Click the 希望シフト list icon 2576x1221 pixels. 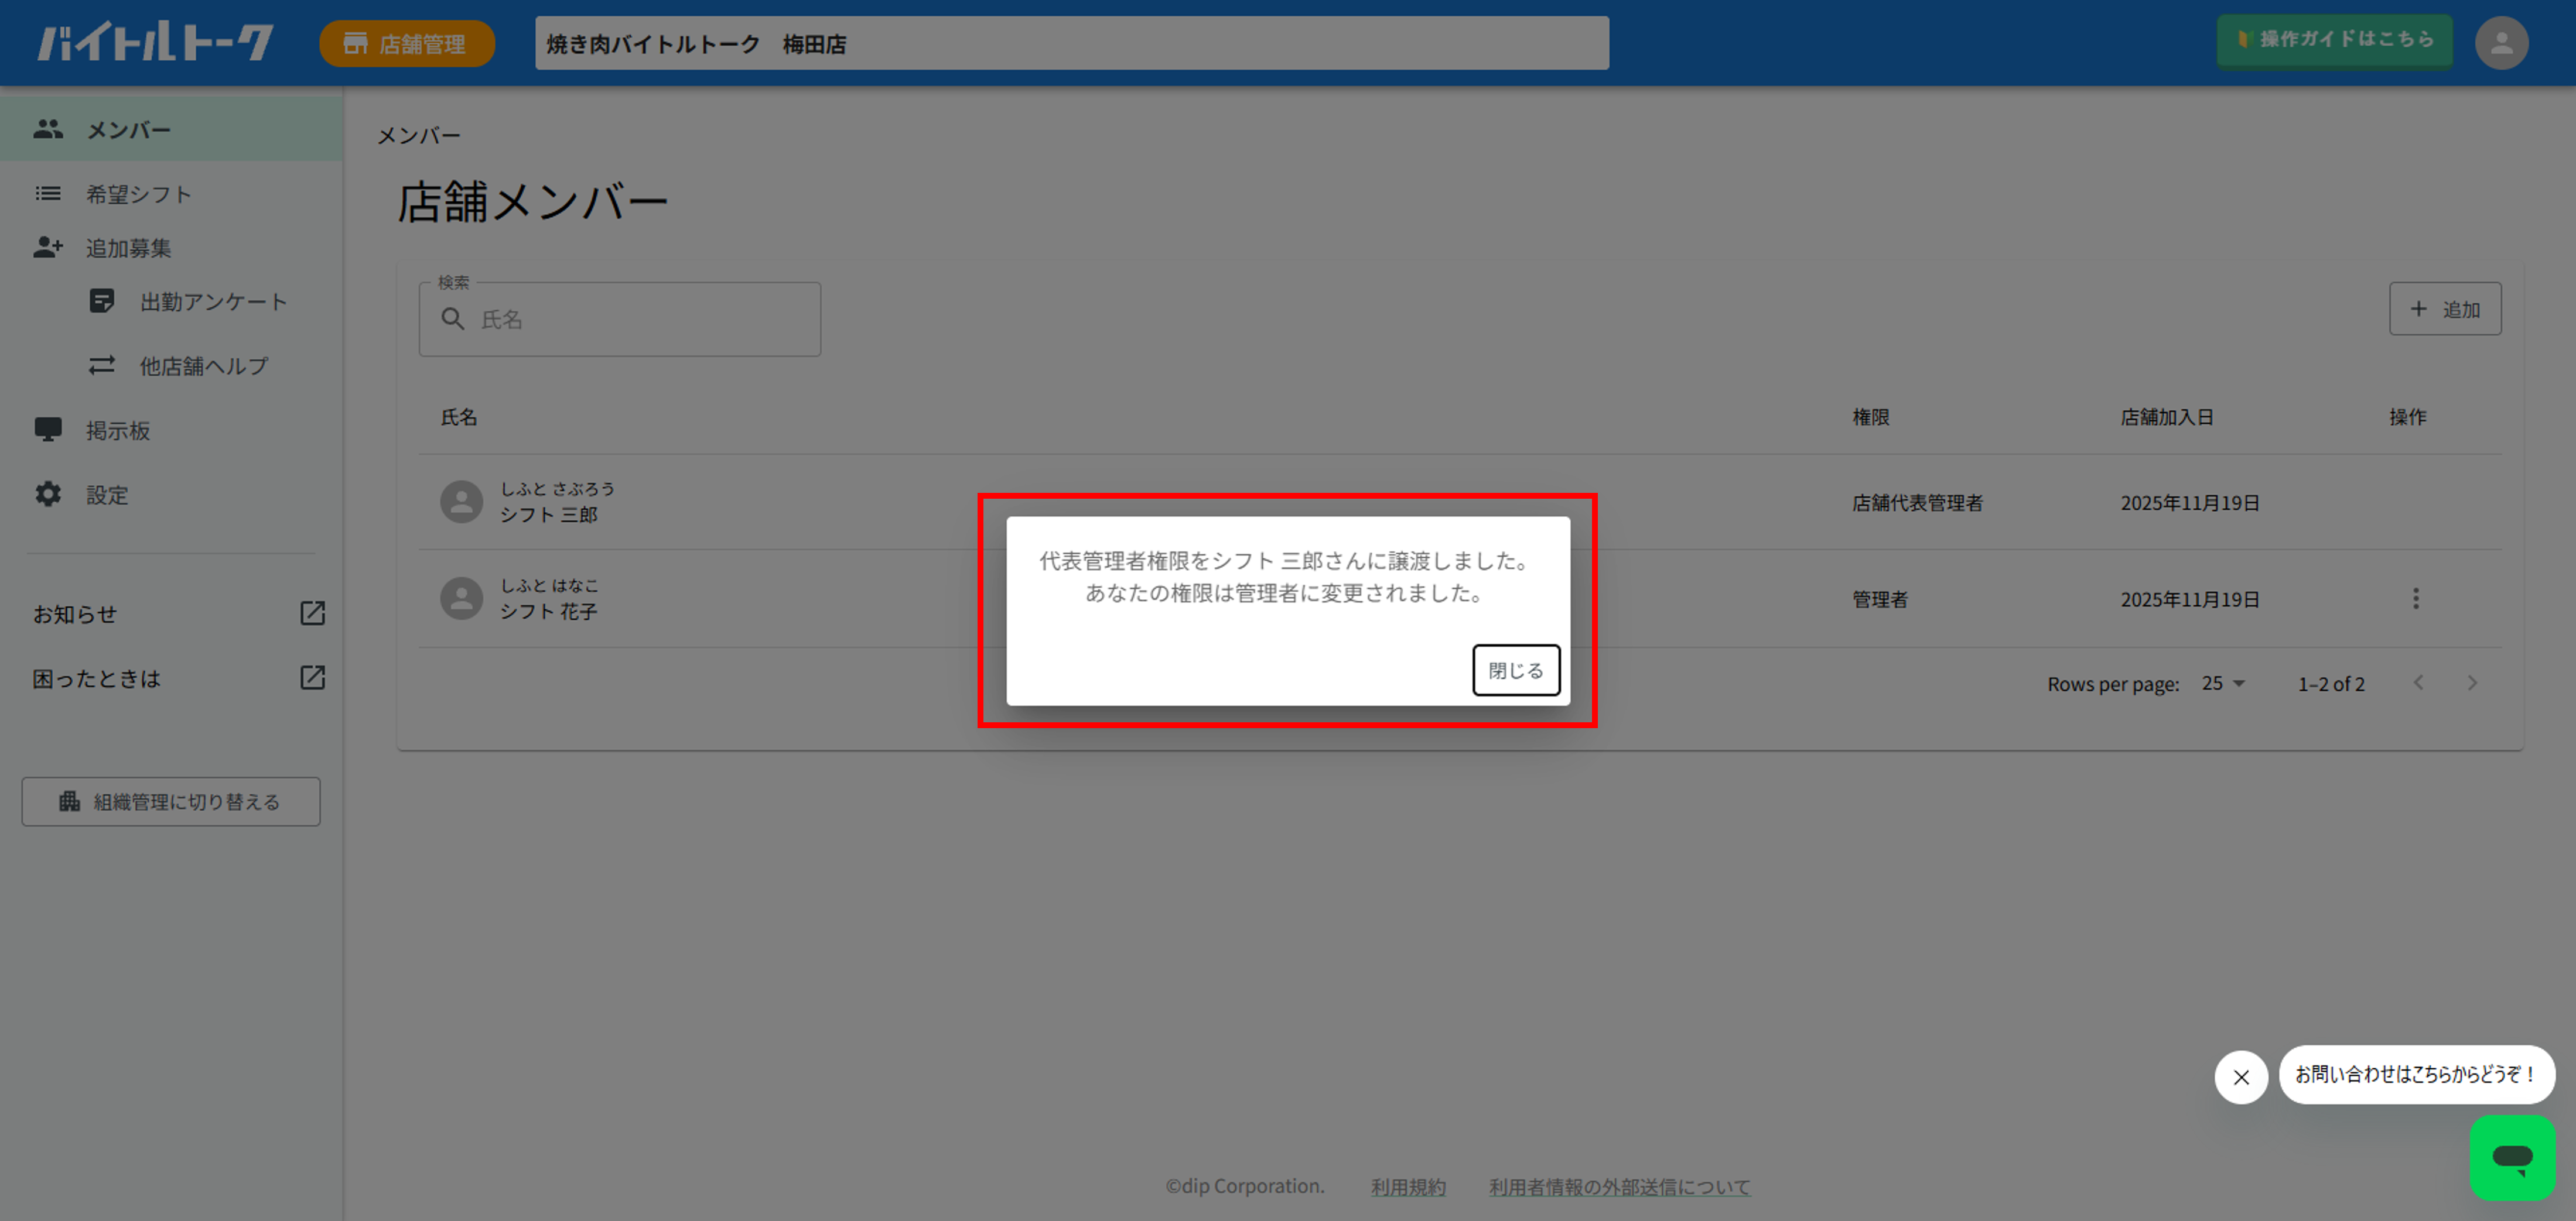pyautogui.click(x=48, y=194)
